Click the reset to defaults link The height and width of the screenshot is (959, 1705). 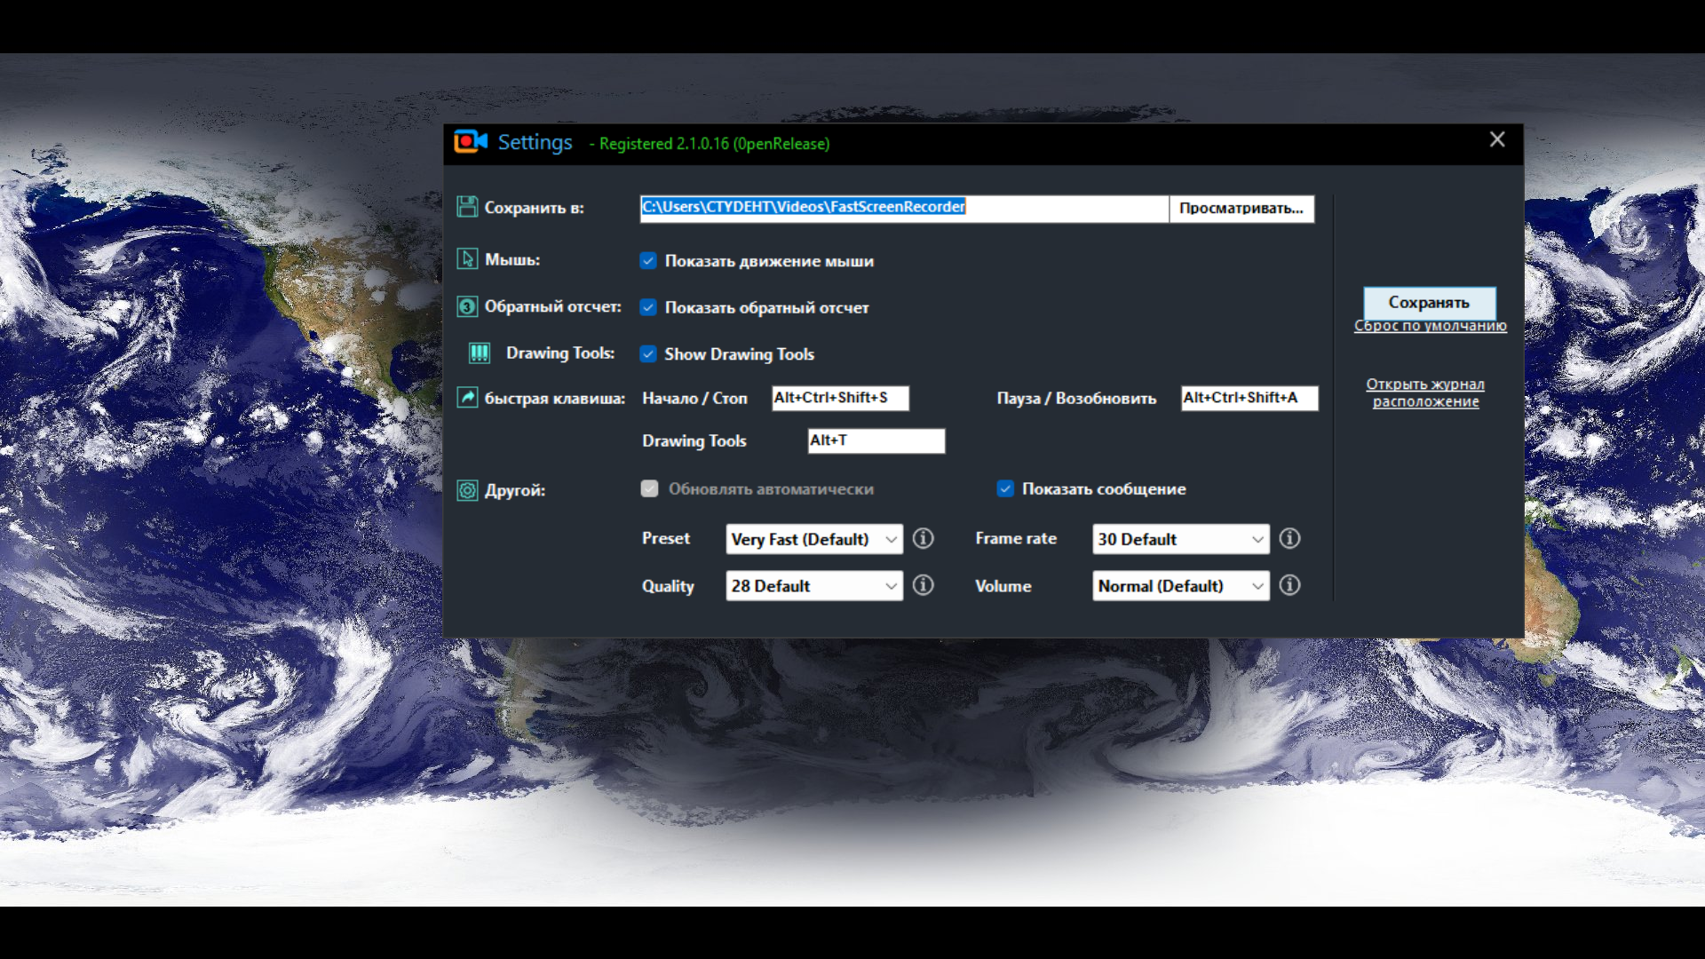[1430, 326]
